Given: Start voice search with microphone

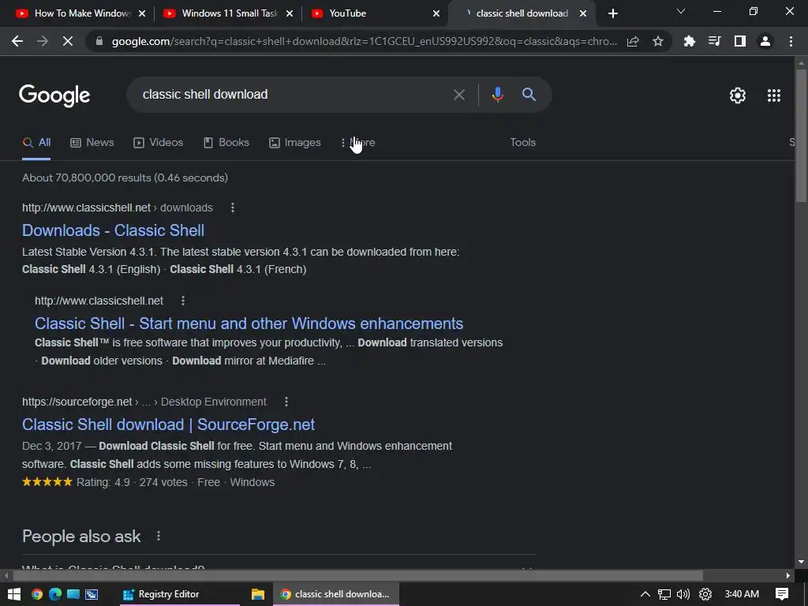Looking at the screenshot, I should click(x=497, y=95).
